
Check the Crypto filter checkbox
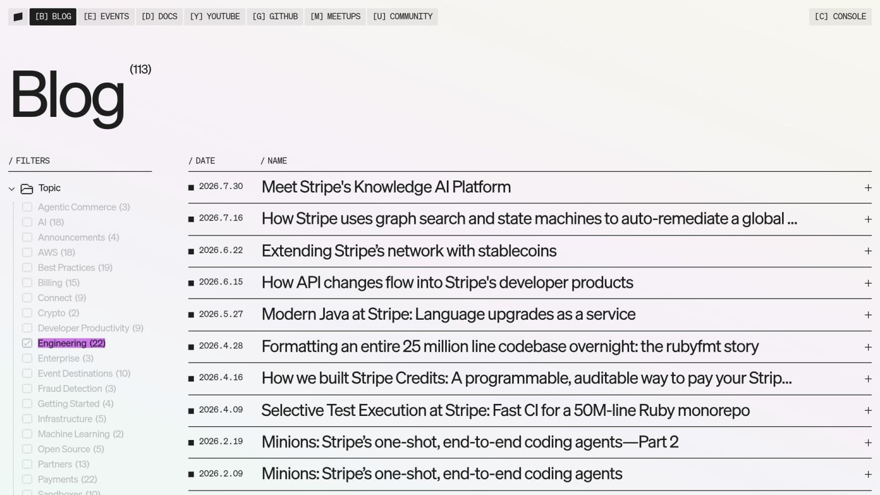(x=27, y=313)
